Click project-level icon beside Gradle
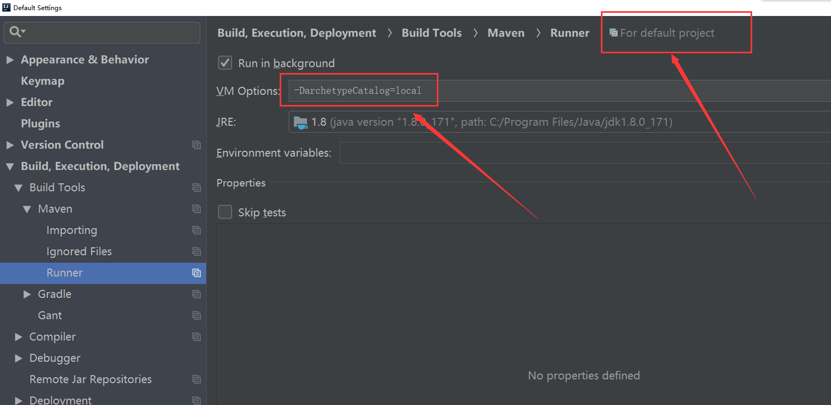 (x=197, y=294)
